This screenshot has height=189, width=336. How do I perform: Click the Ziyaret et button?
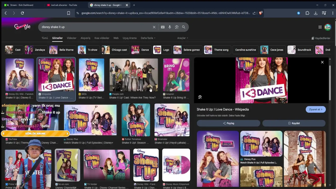(316, 109)
